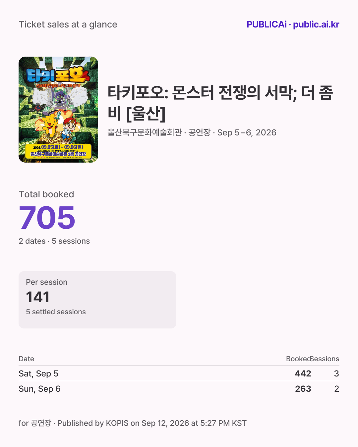Image resolution: width=358 pixels, height=447 pixels.
Task: Click the 263 booked value
Action: [x=303, y=389]
